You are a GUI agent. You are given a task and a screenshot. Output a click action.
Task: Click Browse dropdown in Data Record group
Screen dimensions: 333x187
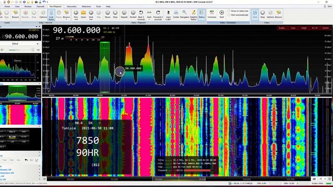click(x=66, y=15)
